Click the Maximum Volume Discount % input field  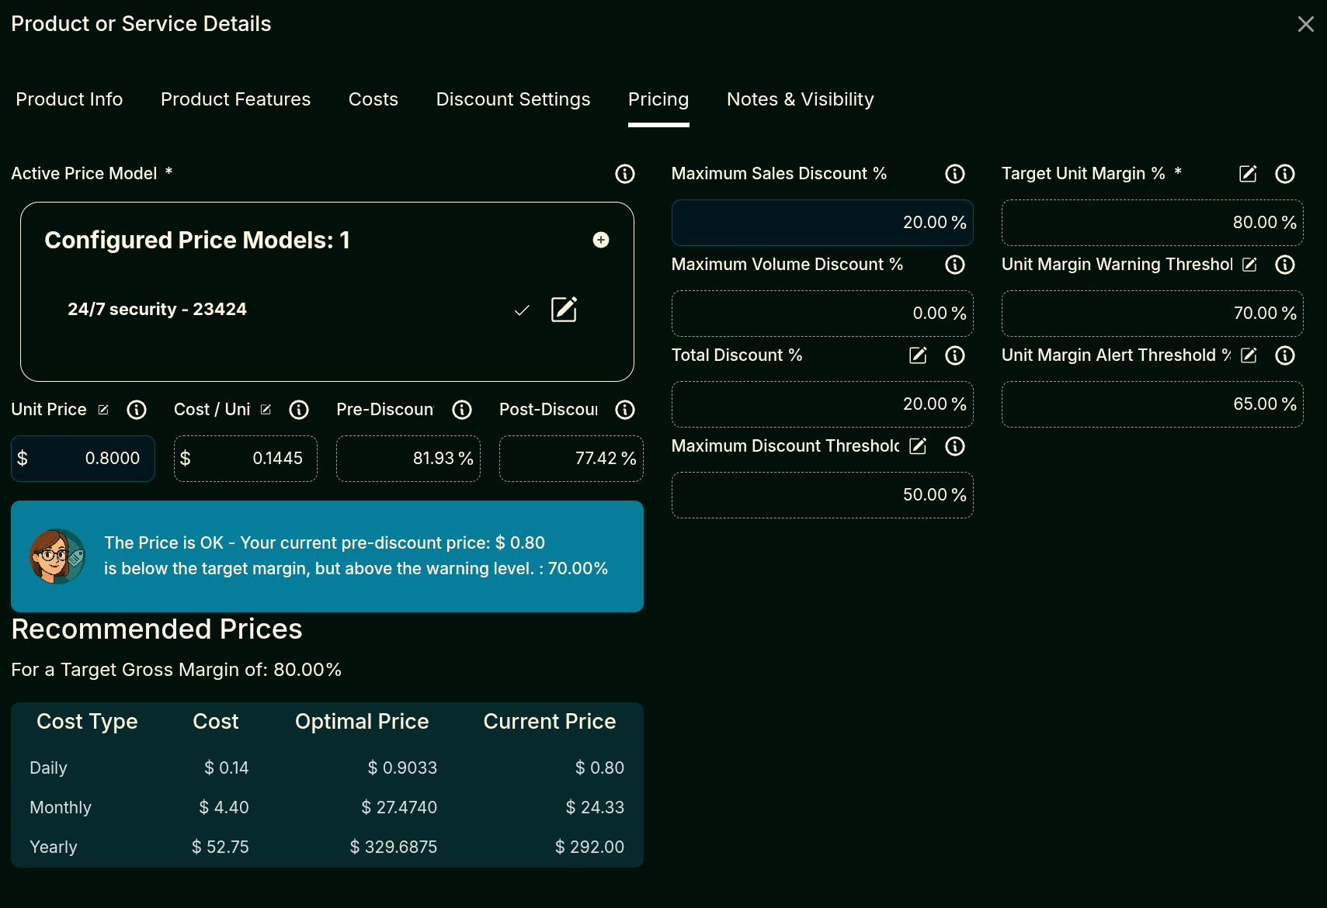pos(822,313)
